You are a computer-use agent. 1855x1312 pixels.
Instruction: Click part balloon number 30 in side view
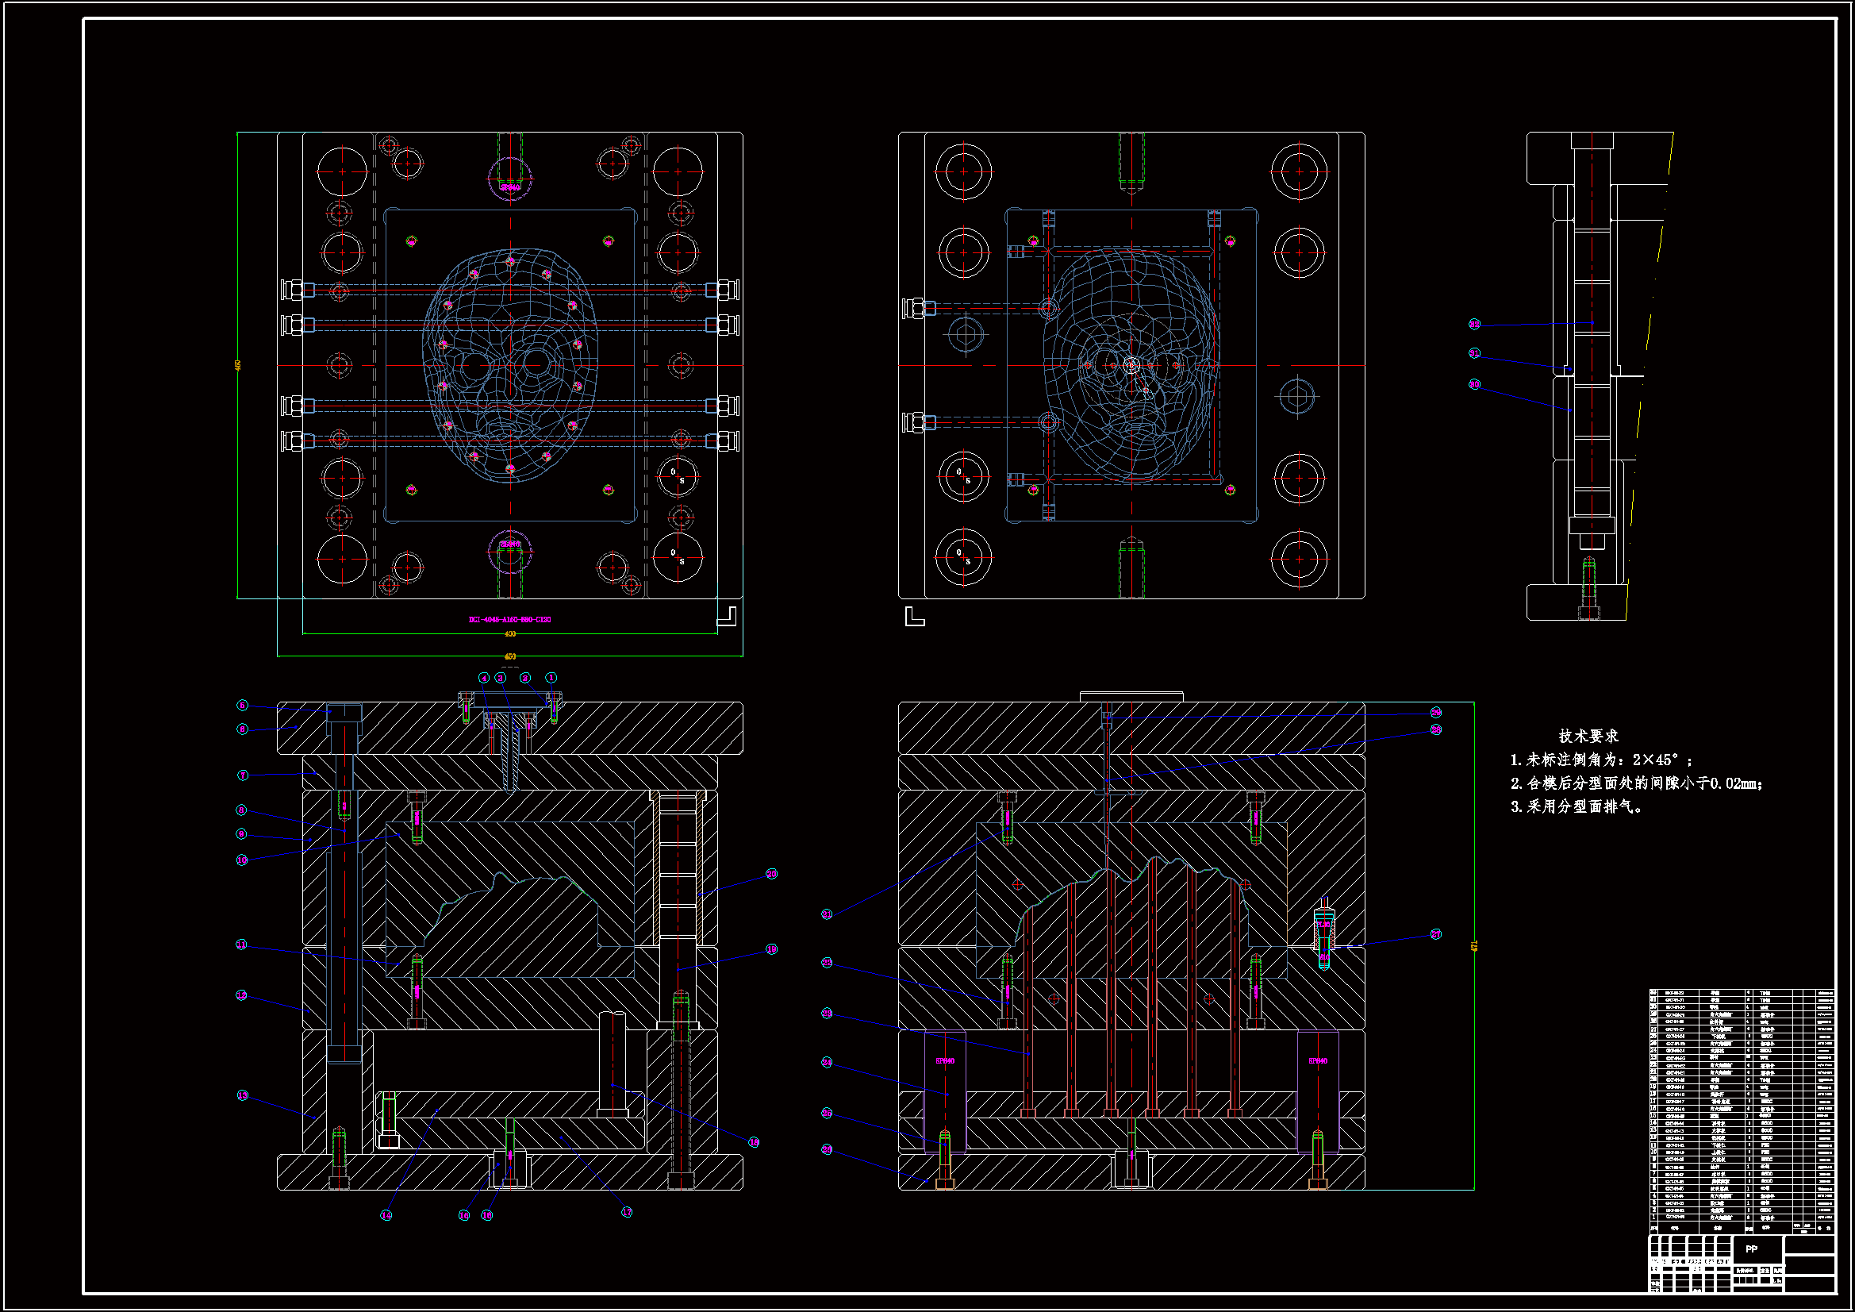pyautogui.click(x=1474, y=385)
